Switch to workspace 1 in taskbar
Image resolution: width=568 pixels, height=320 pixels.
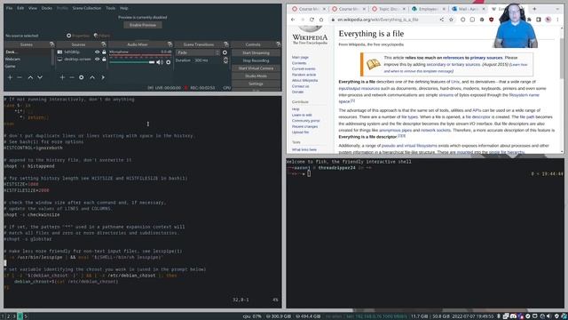tap(3, 316)
